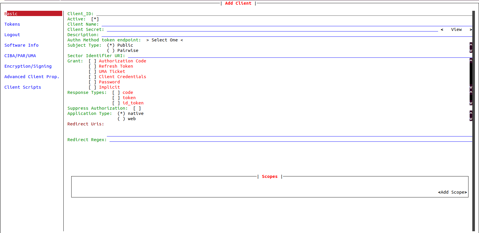This screenshot has width=479, height=233.
Task: Uncheck the Active checkbox
Action: point(95,19)
